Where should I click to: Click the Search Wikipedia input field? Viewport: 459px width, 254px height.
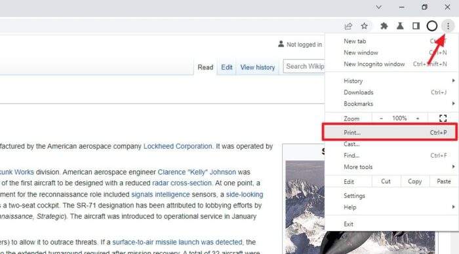[x=304, y=67]
